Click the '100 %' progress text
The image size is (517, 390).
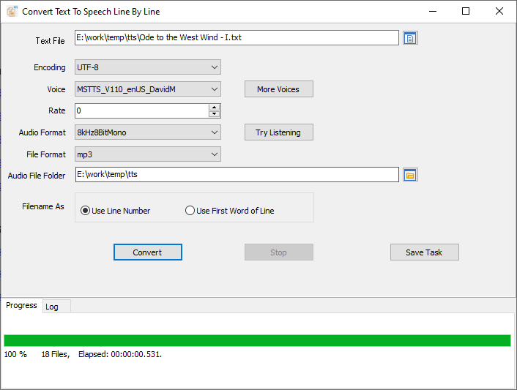click(15, 354)
